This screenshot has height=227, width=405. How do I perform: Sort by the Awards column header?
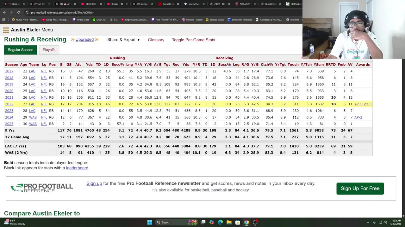363,65
